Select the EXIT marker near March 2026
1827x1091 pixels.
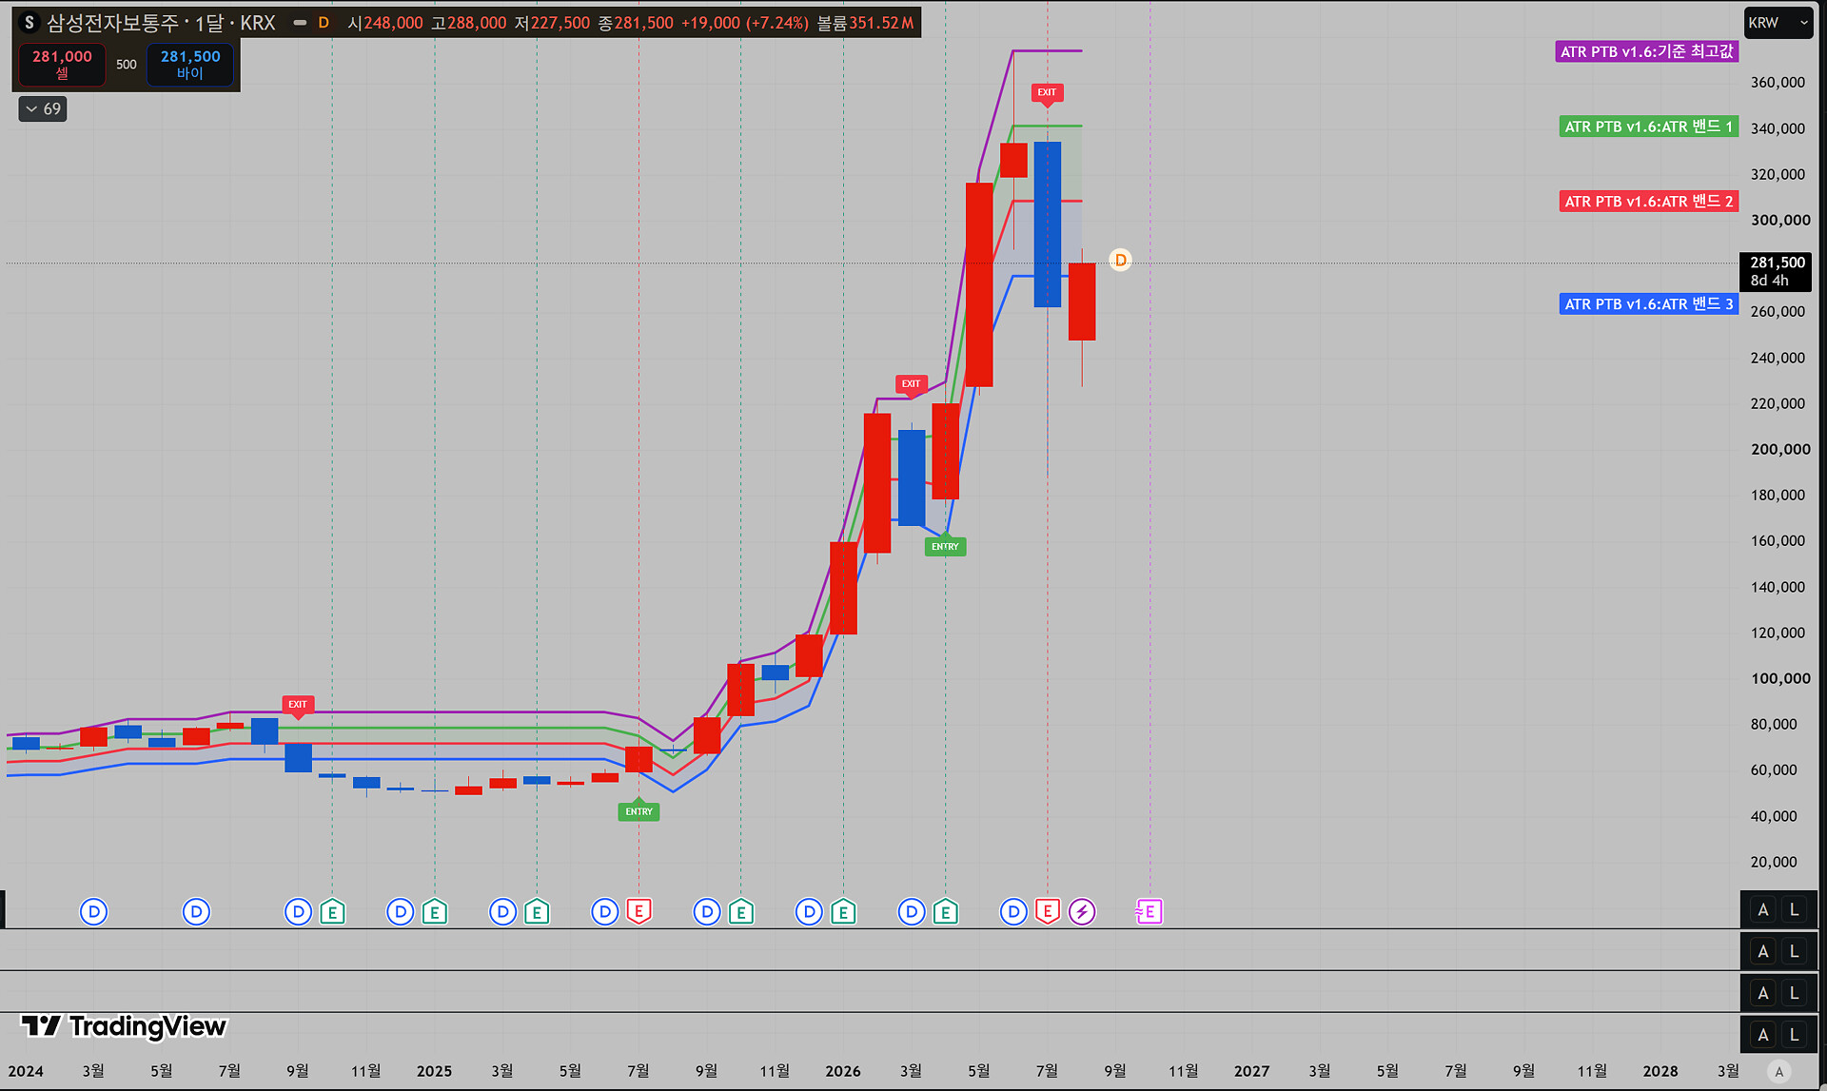point(912,384)
